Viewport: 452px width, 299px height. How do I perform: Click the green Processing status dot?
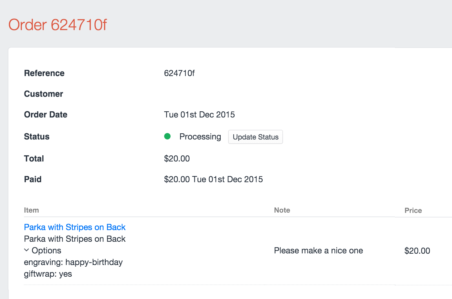pyautogui.click(x=167, y=136)
